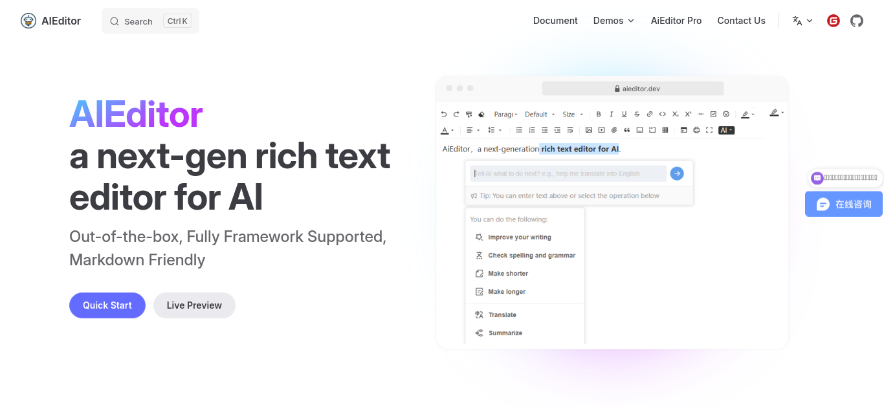This screenshot has width=884, height=407.
Task: Open the Gitee repository icon
Action: [834, 21]
